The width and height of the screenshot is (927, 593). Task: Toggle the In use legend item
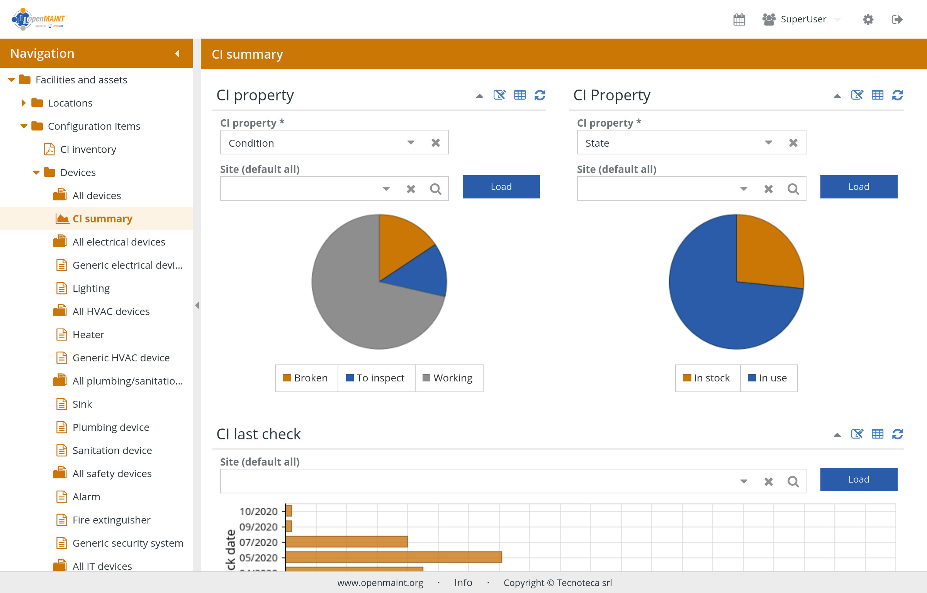click(768, 378)
